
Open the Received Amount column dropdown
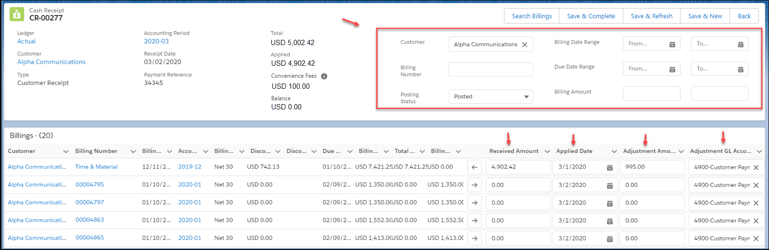pos(547,152)
